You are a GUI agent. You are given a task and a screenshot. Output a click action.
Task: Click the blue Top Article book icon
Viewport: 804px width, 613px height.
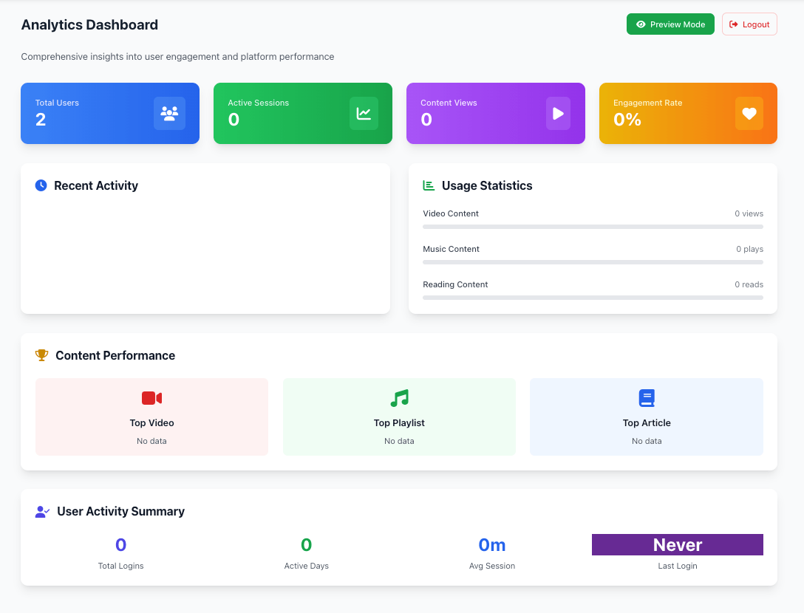pyautogui.click(x=647, y=398)
